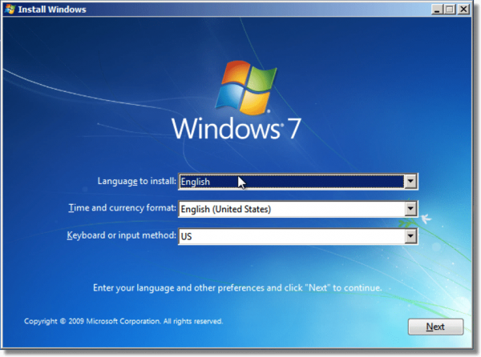This screenshot has height=357, width=481.
Task: Click the Install Windows title text
Action: (x=52, y=10)
